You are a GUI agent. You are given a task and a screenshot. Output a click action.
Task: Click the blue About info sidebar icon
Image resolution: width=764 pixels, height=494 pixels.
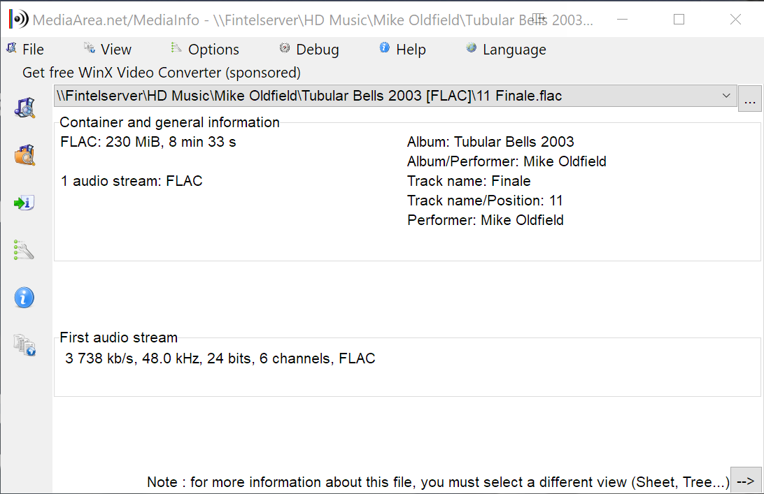[24, 298]
